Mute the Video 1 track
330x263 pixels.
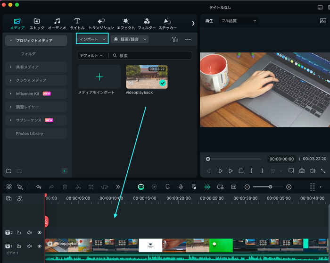(x=29, y=246)
